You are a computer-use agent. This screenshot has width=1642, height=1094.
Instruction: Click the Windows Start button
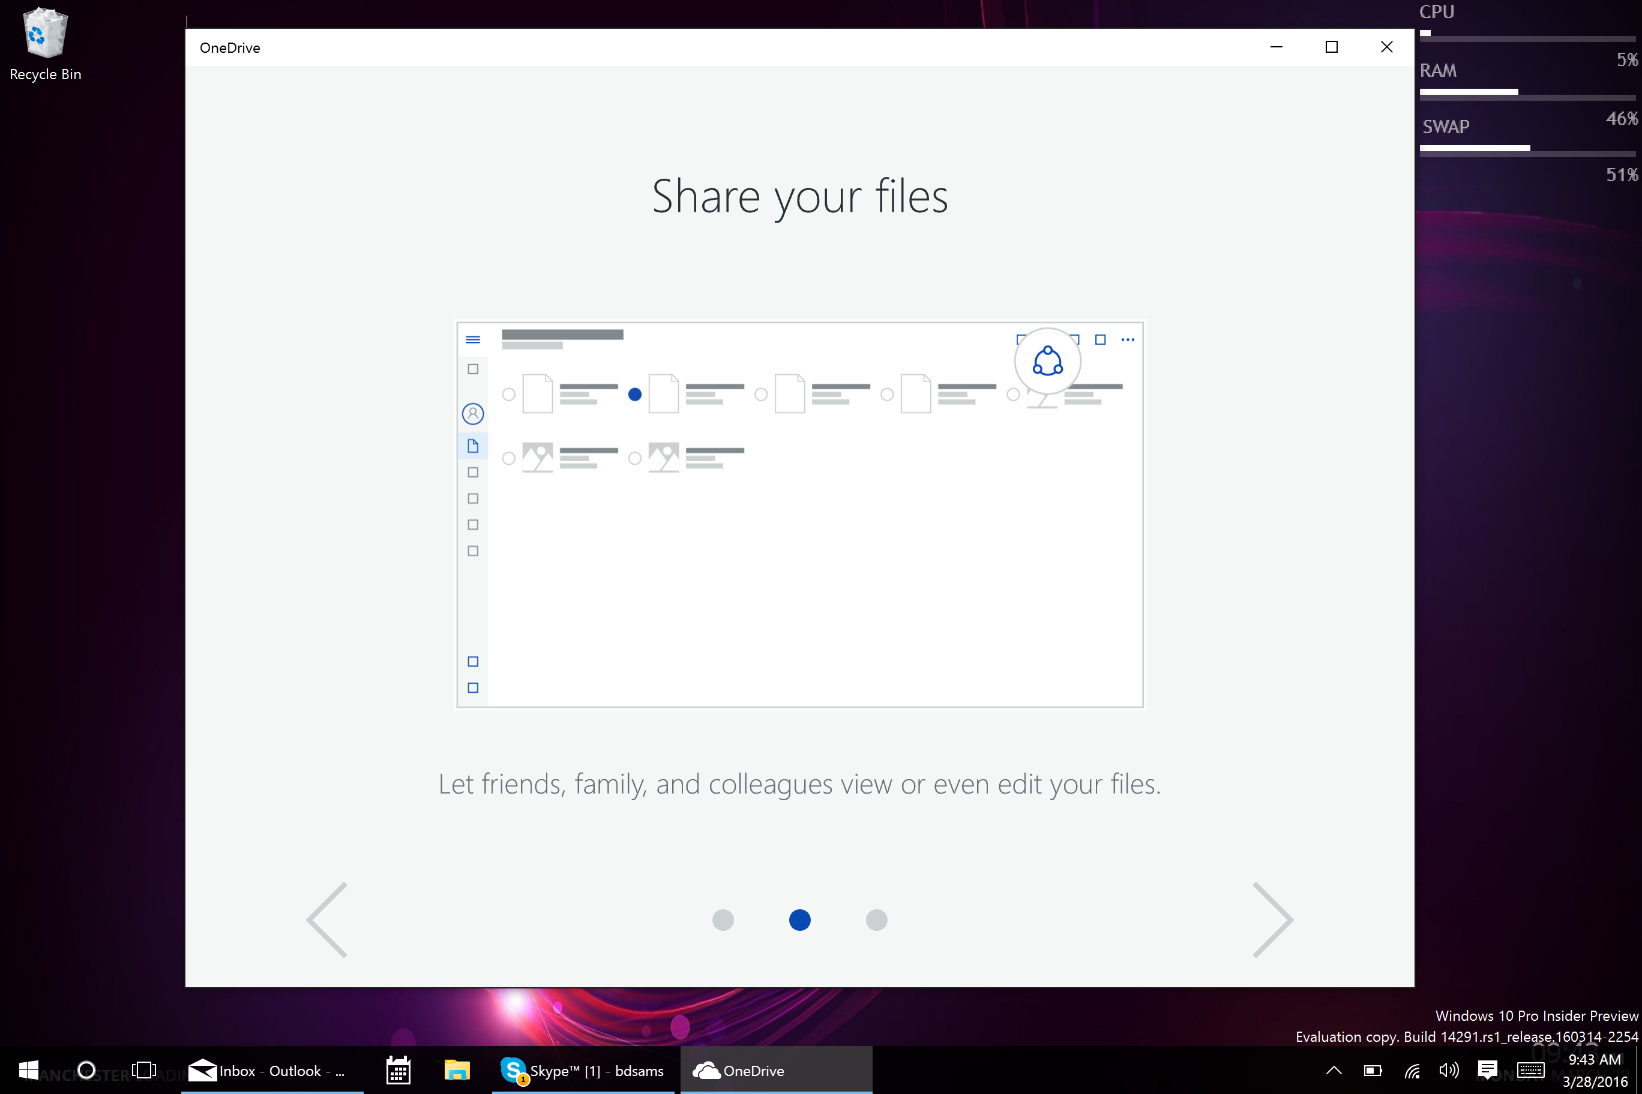(x=28, y=1069)
